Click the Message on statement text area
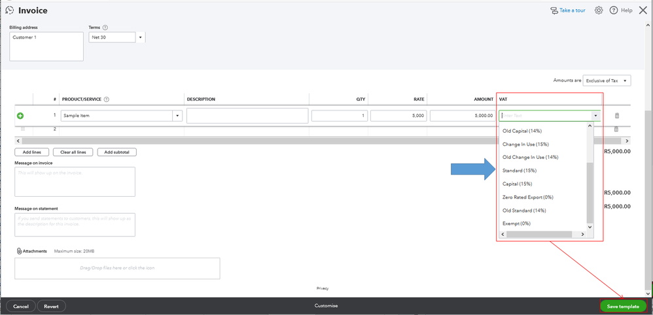 (x=75, y=225)
